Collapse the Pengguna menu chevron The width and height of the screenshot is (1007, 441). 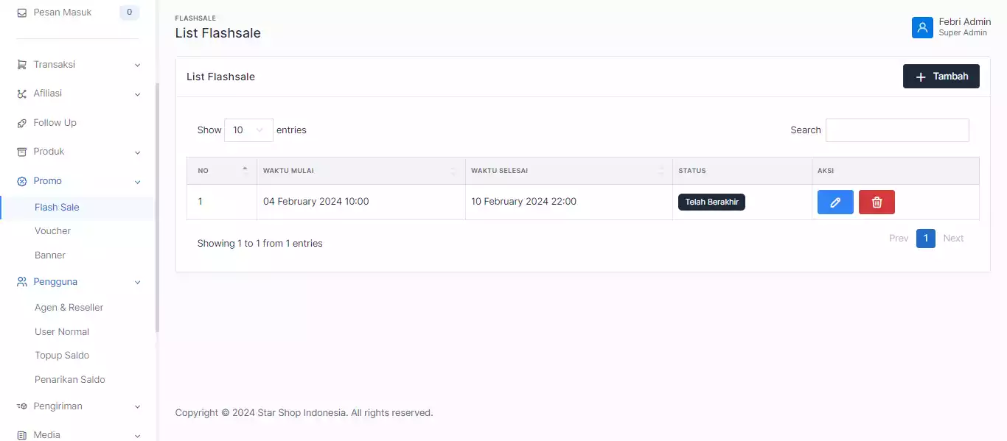(x=137, y=282)
